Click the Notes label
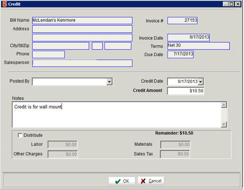Screen dimensions: 244x190 18,98
